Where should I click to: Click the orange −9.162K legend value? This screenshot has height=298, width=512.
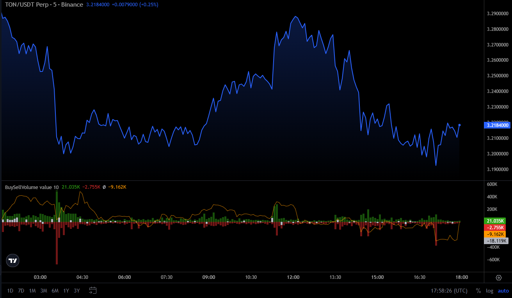(117, 187)
